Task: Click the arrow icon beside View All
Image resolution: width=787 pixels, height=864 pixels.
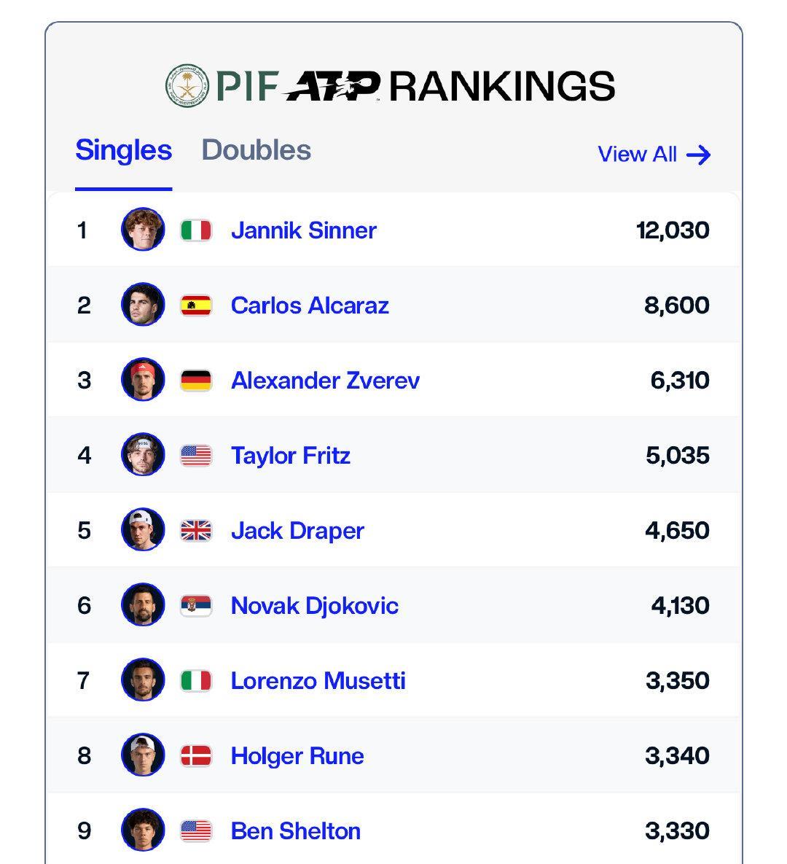Action: tap(698, 155)
